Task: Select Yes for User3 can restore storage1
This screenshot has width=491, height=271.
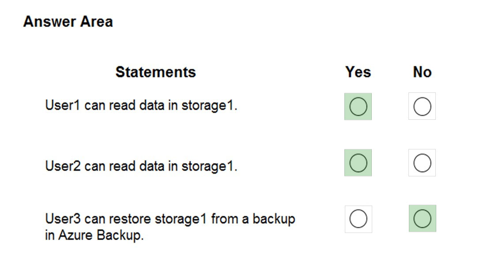Action: pos(358,219)
